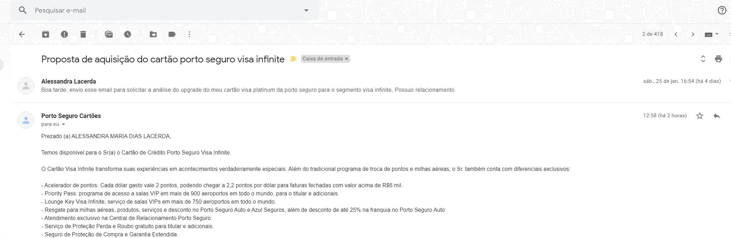The width and height of the screenshot is (731, 238).
Task: Remove the Caixa de entrada label
Action: click(346, 59)
